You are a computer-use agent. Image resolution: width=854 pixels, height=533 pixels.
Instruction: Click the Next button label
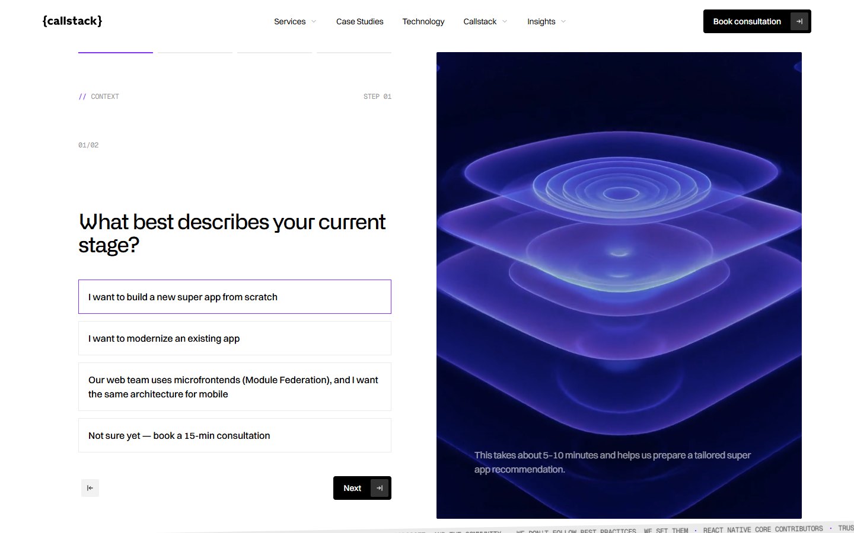[352, 488]
